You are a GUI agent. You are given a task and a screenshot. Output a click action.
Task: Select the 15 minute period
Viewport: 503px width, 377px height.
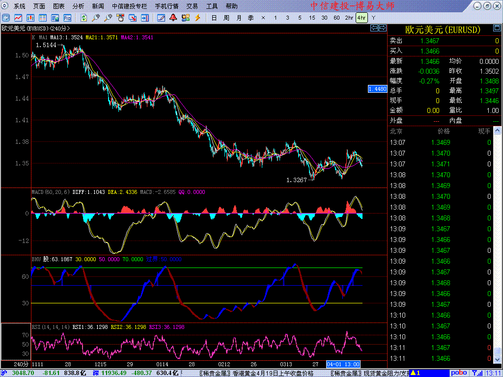click(312, 18)
